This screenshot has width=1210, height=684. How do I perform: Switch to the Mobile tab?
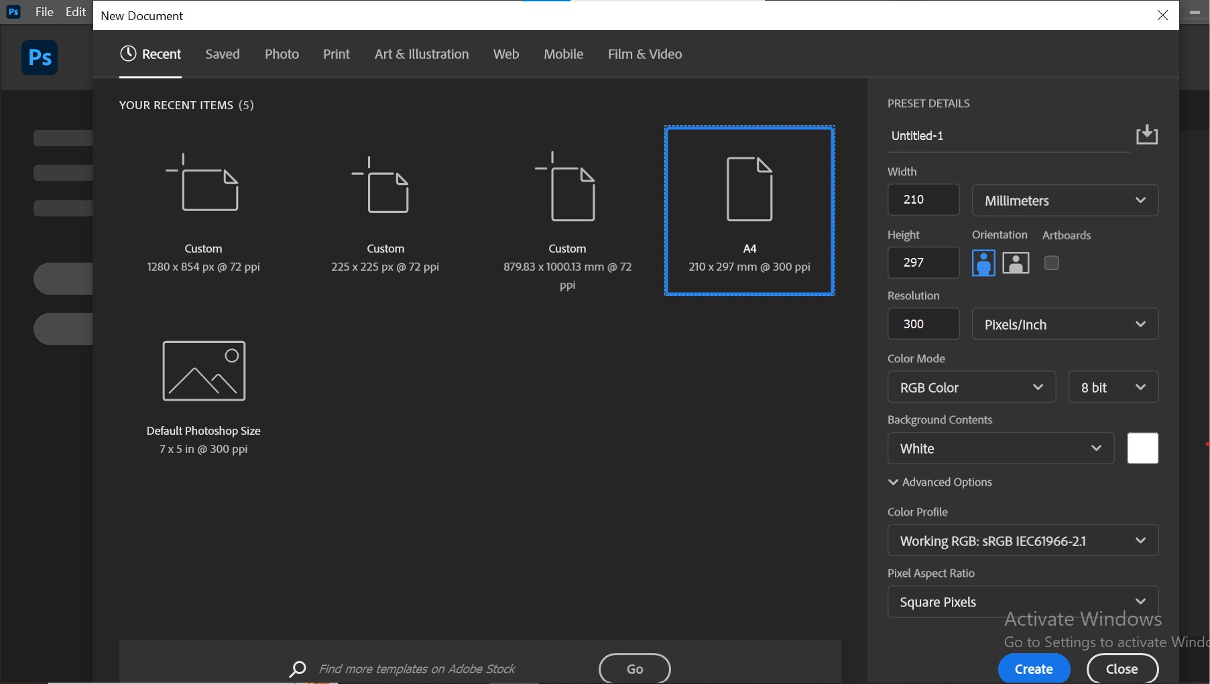click(x=563, y=54)
